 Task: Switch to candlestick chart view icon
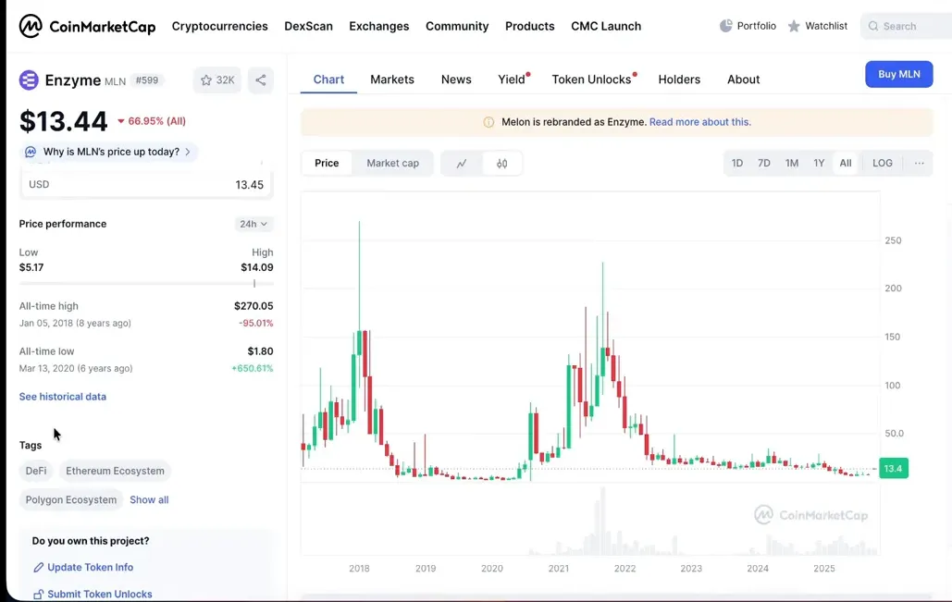(501, 164)
